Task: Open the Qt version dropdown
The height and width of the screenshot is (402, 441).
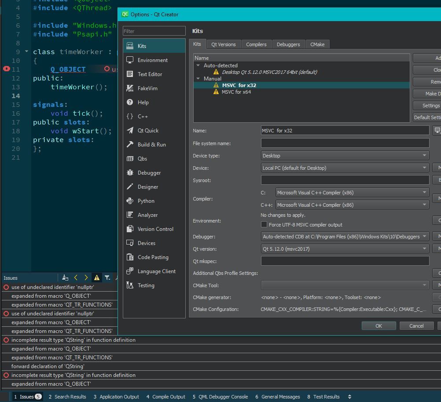Action: 345,249
